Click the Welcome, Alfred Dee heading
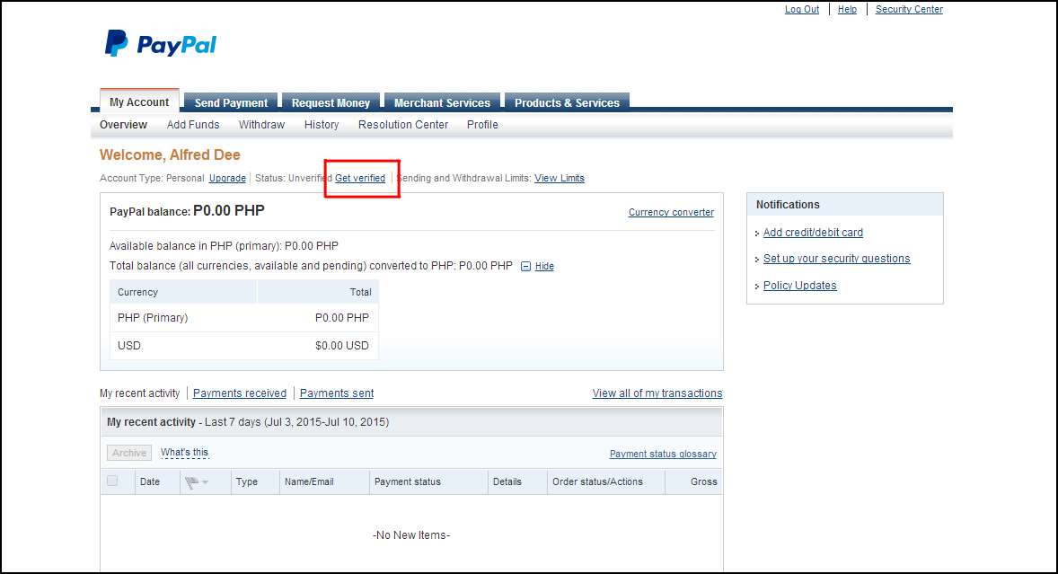This screenshot has width=1058, height=574. click(x=170, y=155)
